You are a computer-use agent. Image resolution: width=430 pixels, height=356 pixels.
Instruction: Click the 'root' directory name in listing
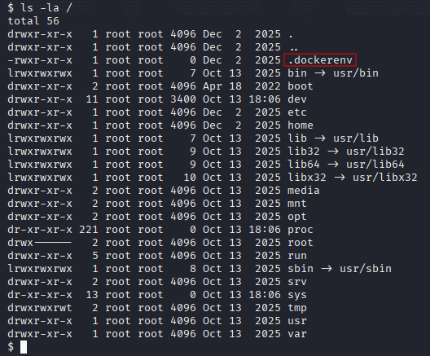pyautogui.click(x=301, y=243)
